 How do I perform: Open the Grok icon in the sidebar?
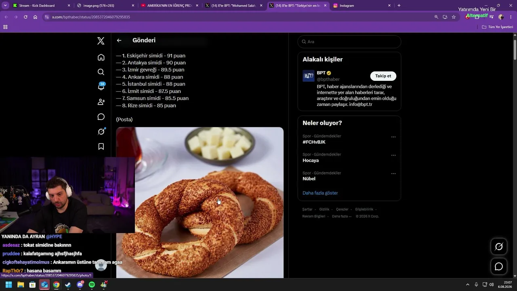[101, 131]
